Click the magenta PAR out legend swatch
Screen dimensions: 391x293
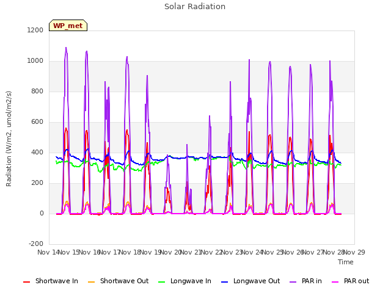point(335,282)
